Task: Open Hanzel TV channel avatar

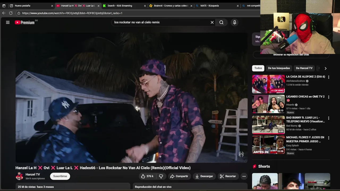Action: (x=19, y=176)
